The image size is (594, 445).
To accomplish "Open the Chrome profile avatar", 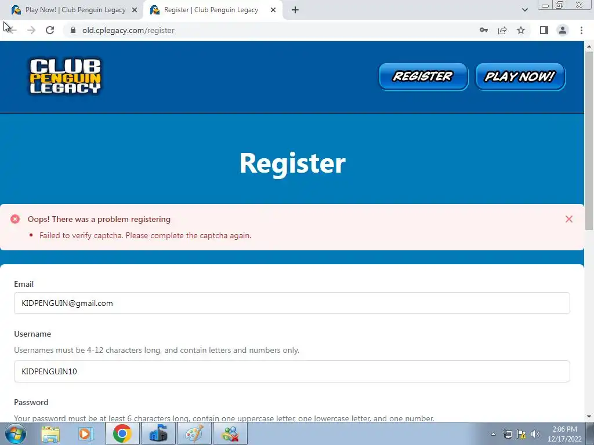I will [x=563, y=30].
